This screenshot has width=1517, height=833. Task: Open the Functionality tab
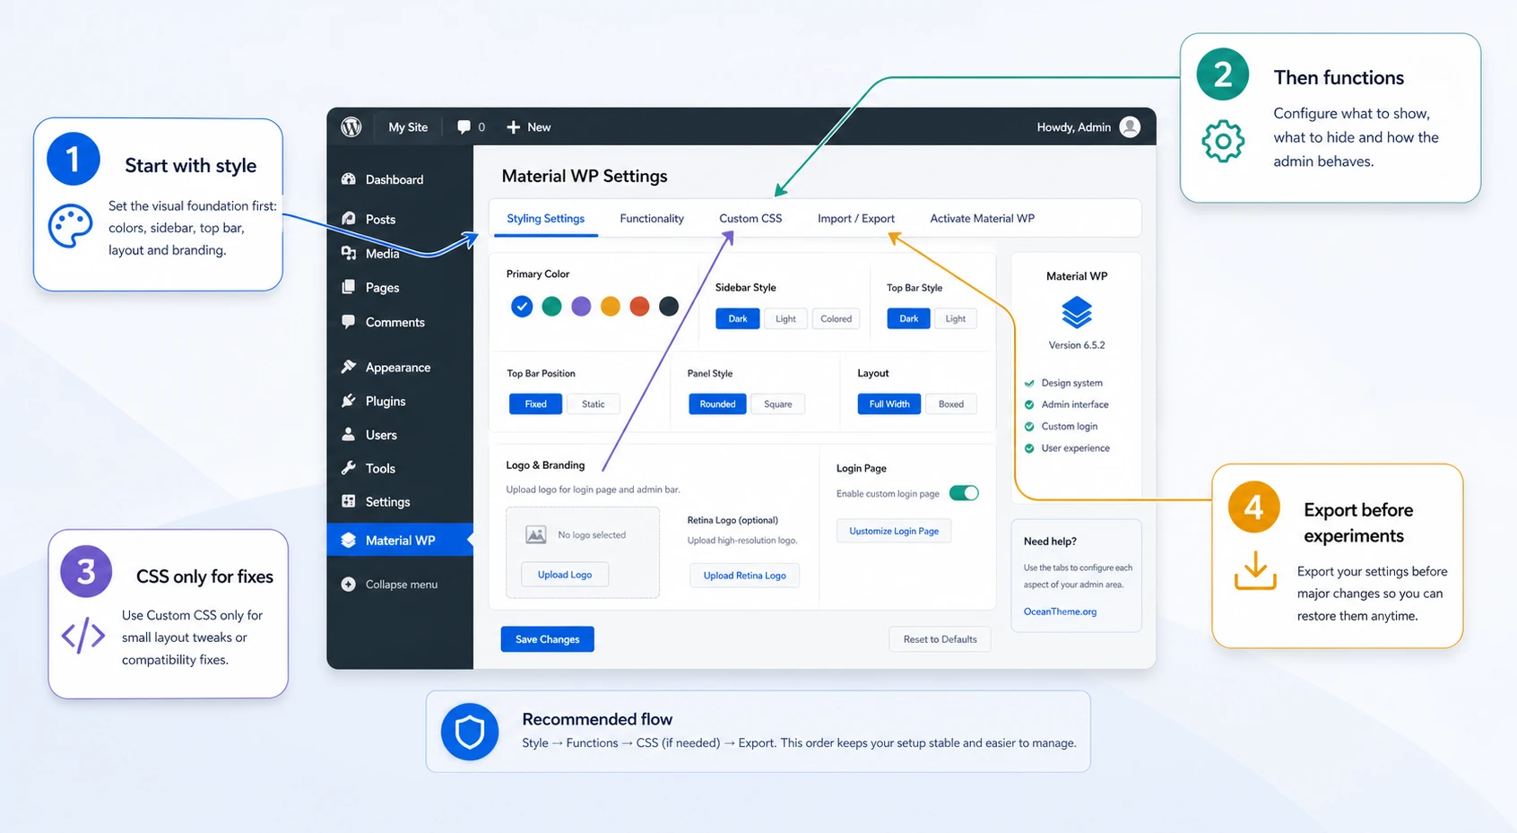(652, 219)
